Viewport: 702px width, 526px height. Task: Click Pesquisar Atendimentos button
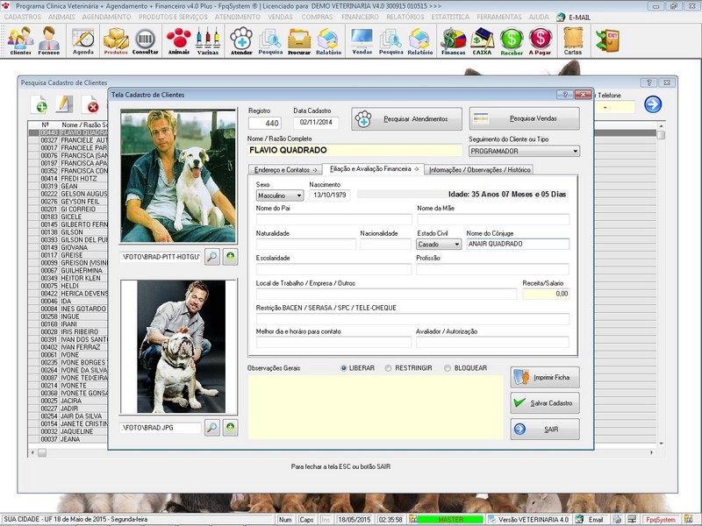(406, 119)
